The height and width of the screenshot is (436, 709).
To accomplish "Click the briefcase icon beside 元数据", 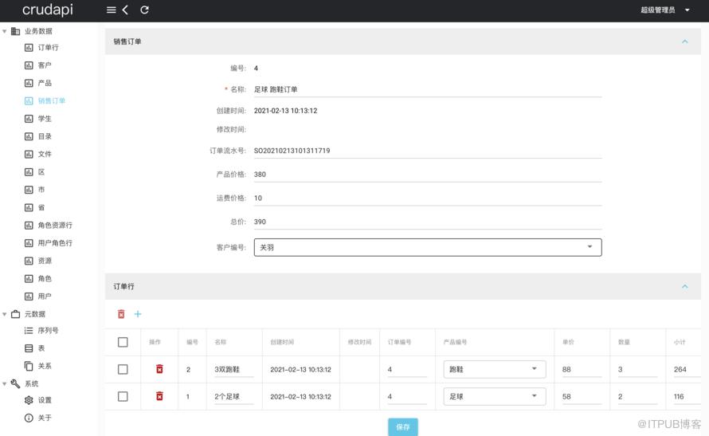I will coord(15,314).
